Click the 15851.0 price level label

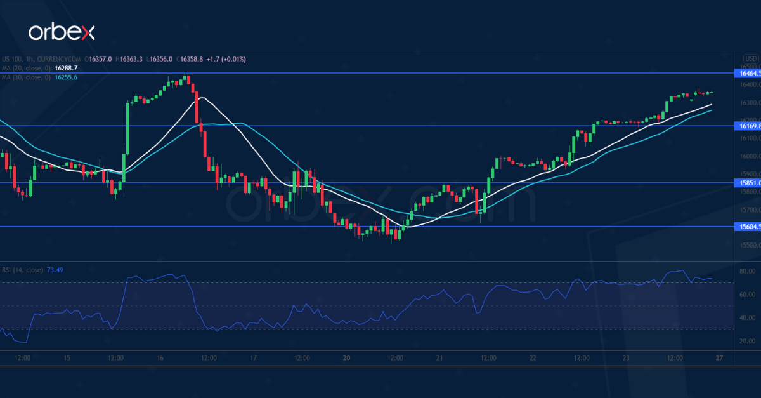point(746,183)
